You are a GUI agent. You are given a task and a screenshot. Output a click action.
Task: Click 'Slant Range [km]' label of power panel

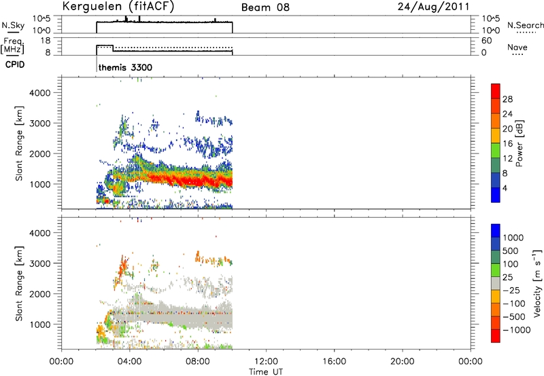point(19,143)
